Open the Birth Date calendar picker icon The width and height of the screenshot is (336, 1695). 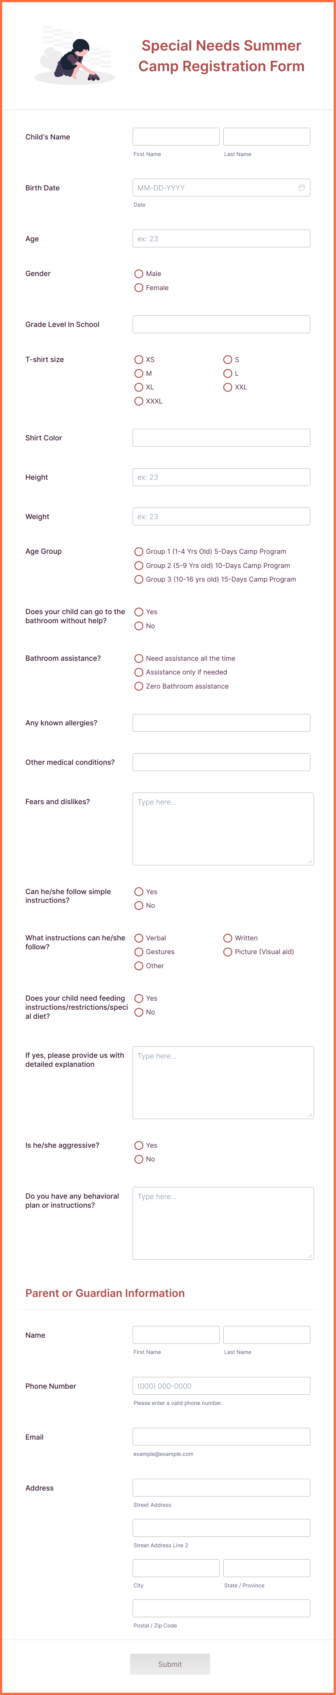tap(302, 187)
